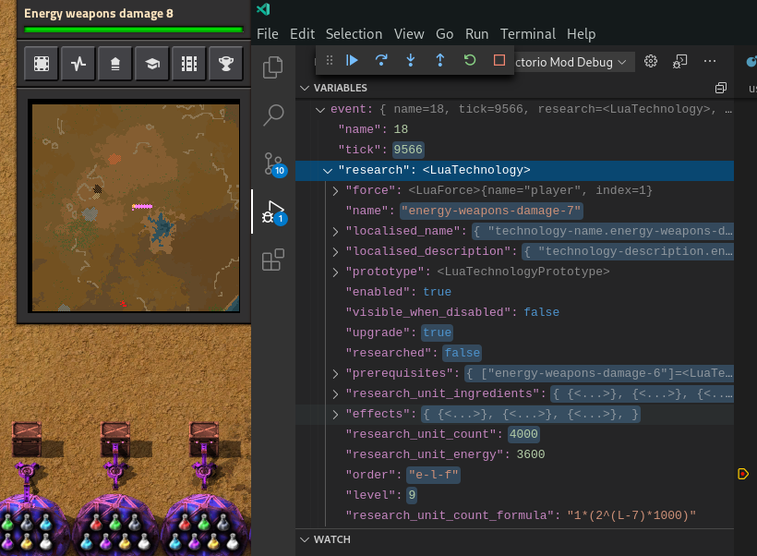
Task: Open the Explorer view in activity bar
Action: click(x=273, y=67)
